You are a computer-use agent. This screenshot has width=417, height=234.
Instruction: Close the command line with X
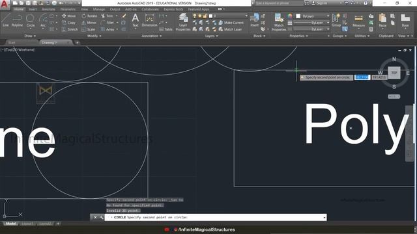pos(95,218)
